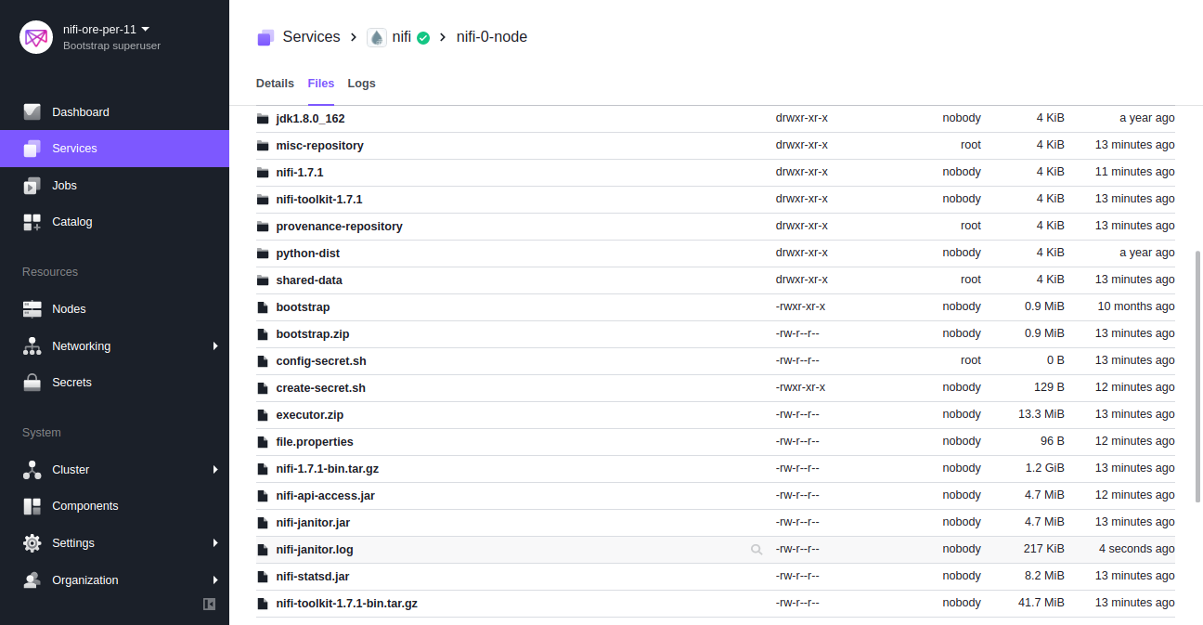Expand the Cluster submenu arrow
Image resolution: width=1203 pixels, height=625 pixels.
(x=214, y=470)
